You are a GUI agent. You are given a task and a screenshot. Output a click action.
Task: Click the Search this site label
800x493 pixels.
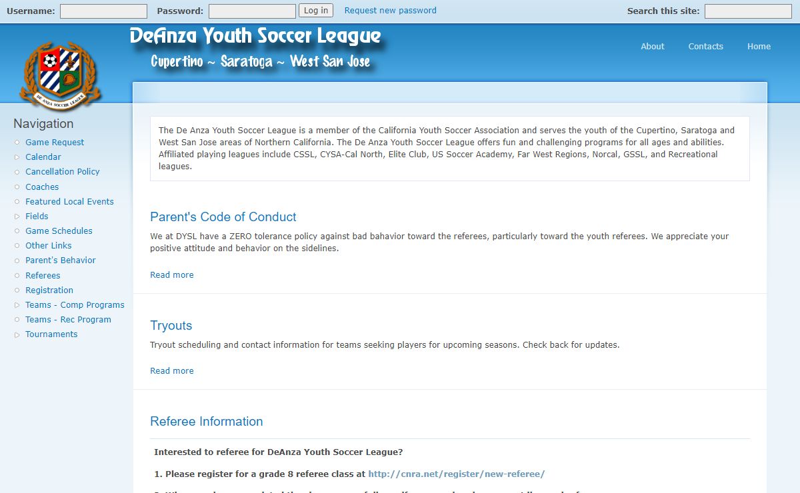tap(663, 11)
